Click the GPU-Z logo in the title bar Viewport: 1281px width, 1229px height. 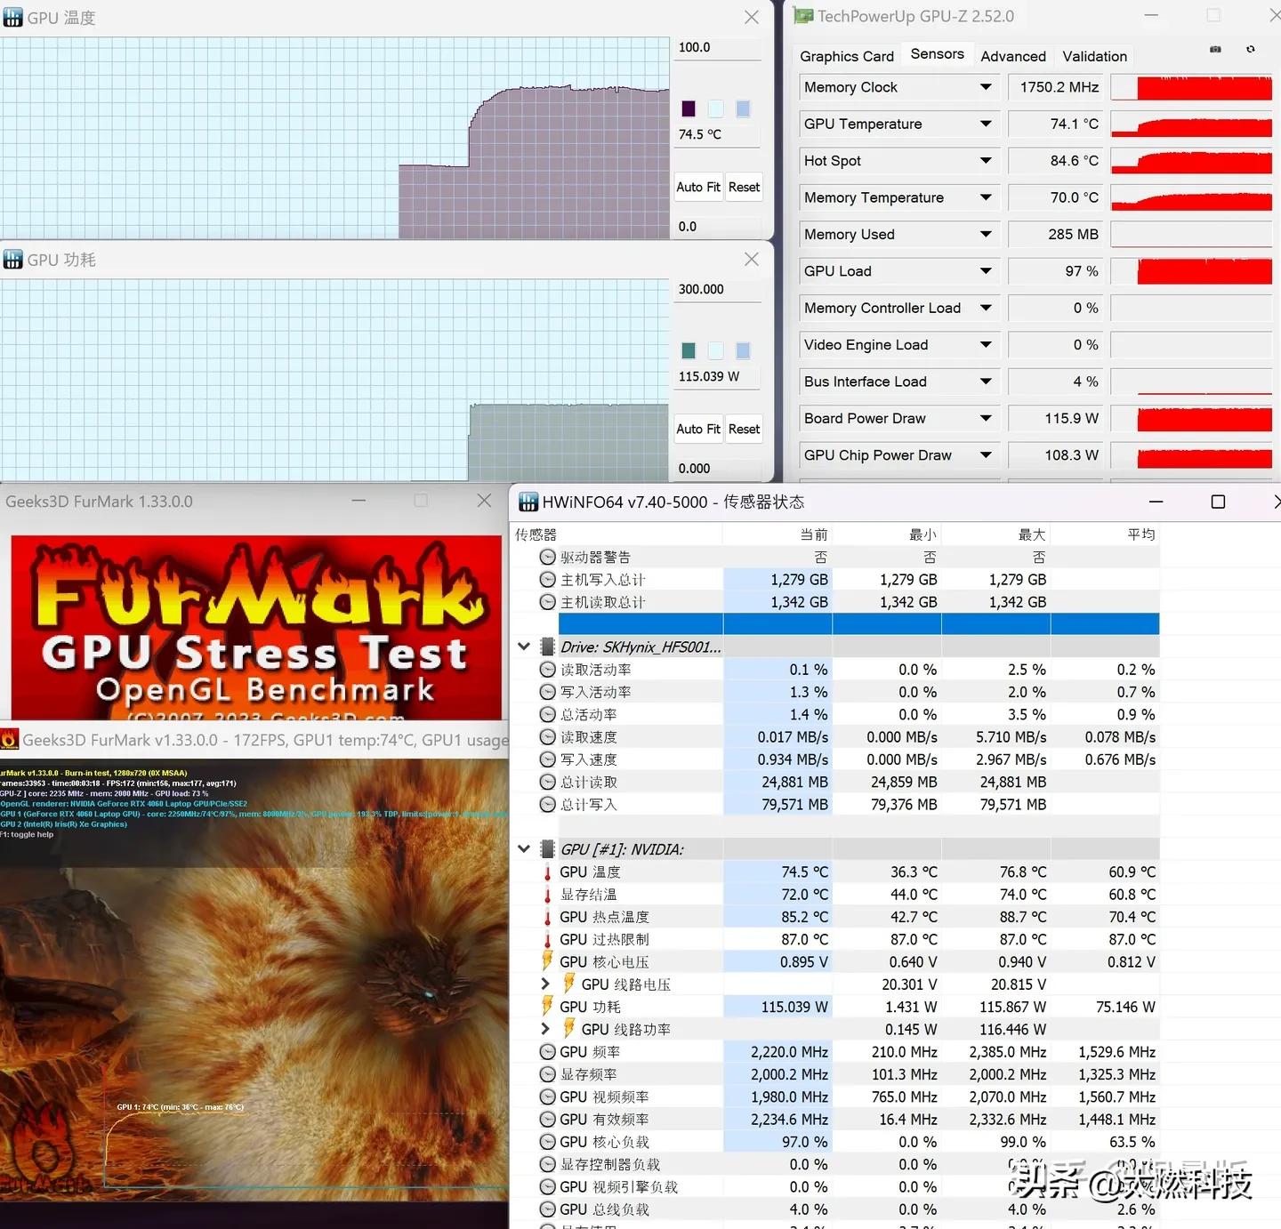(803, 15)
